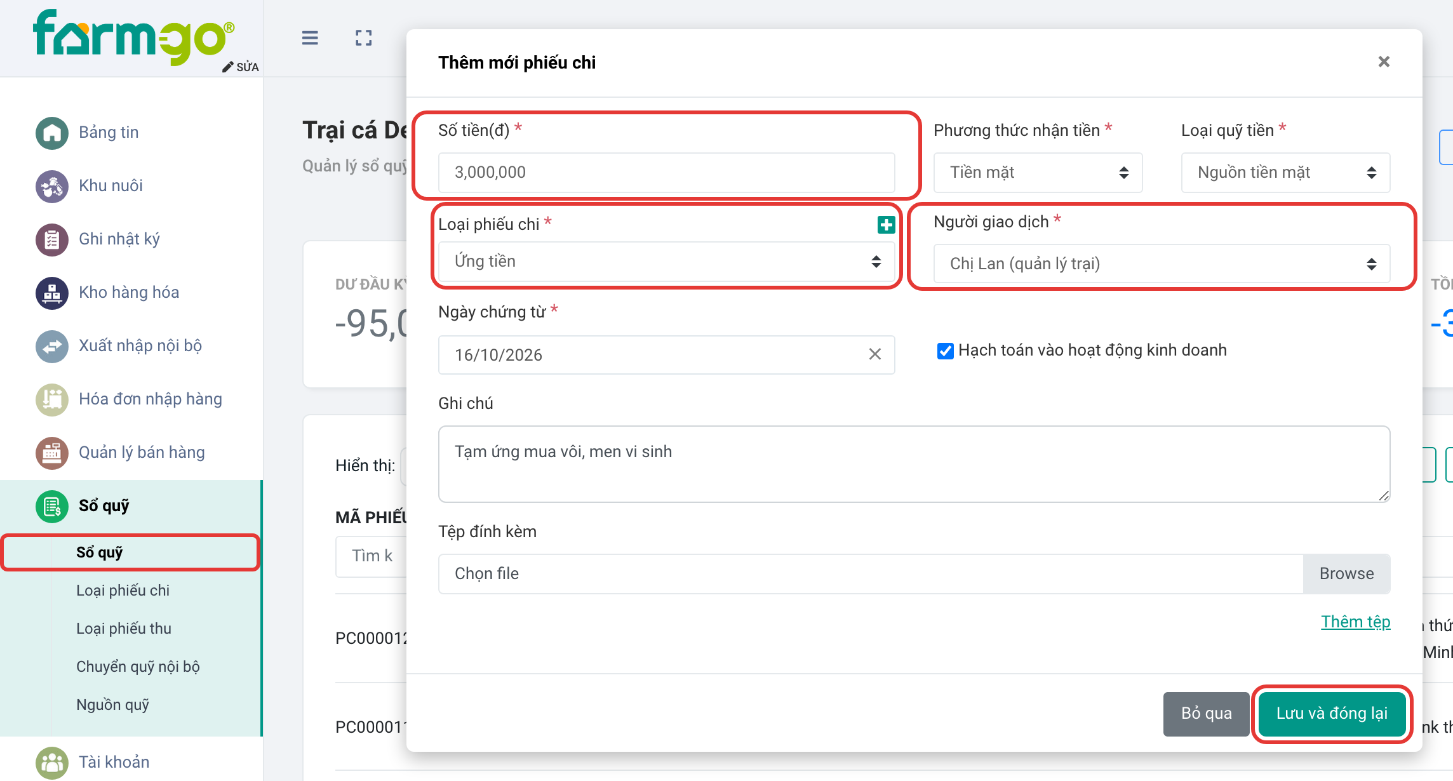Click the Ngày chứng từ date field
Image resolution: width=1453 pixels, height=781 pixels.
[x=666, y=354]
